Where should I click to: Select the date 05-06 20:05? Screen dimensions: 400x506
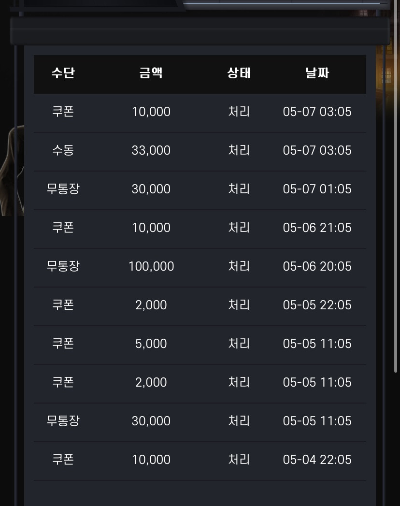[317, 267]
